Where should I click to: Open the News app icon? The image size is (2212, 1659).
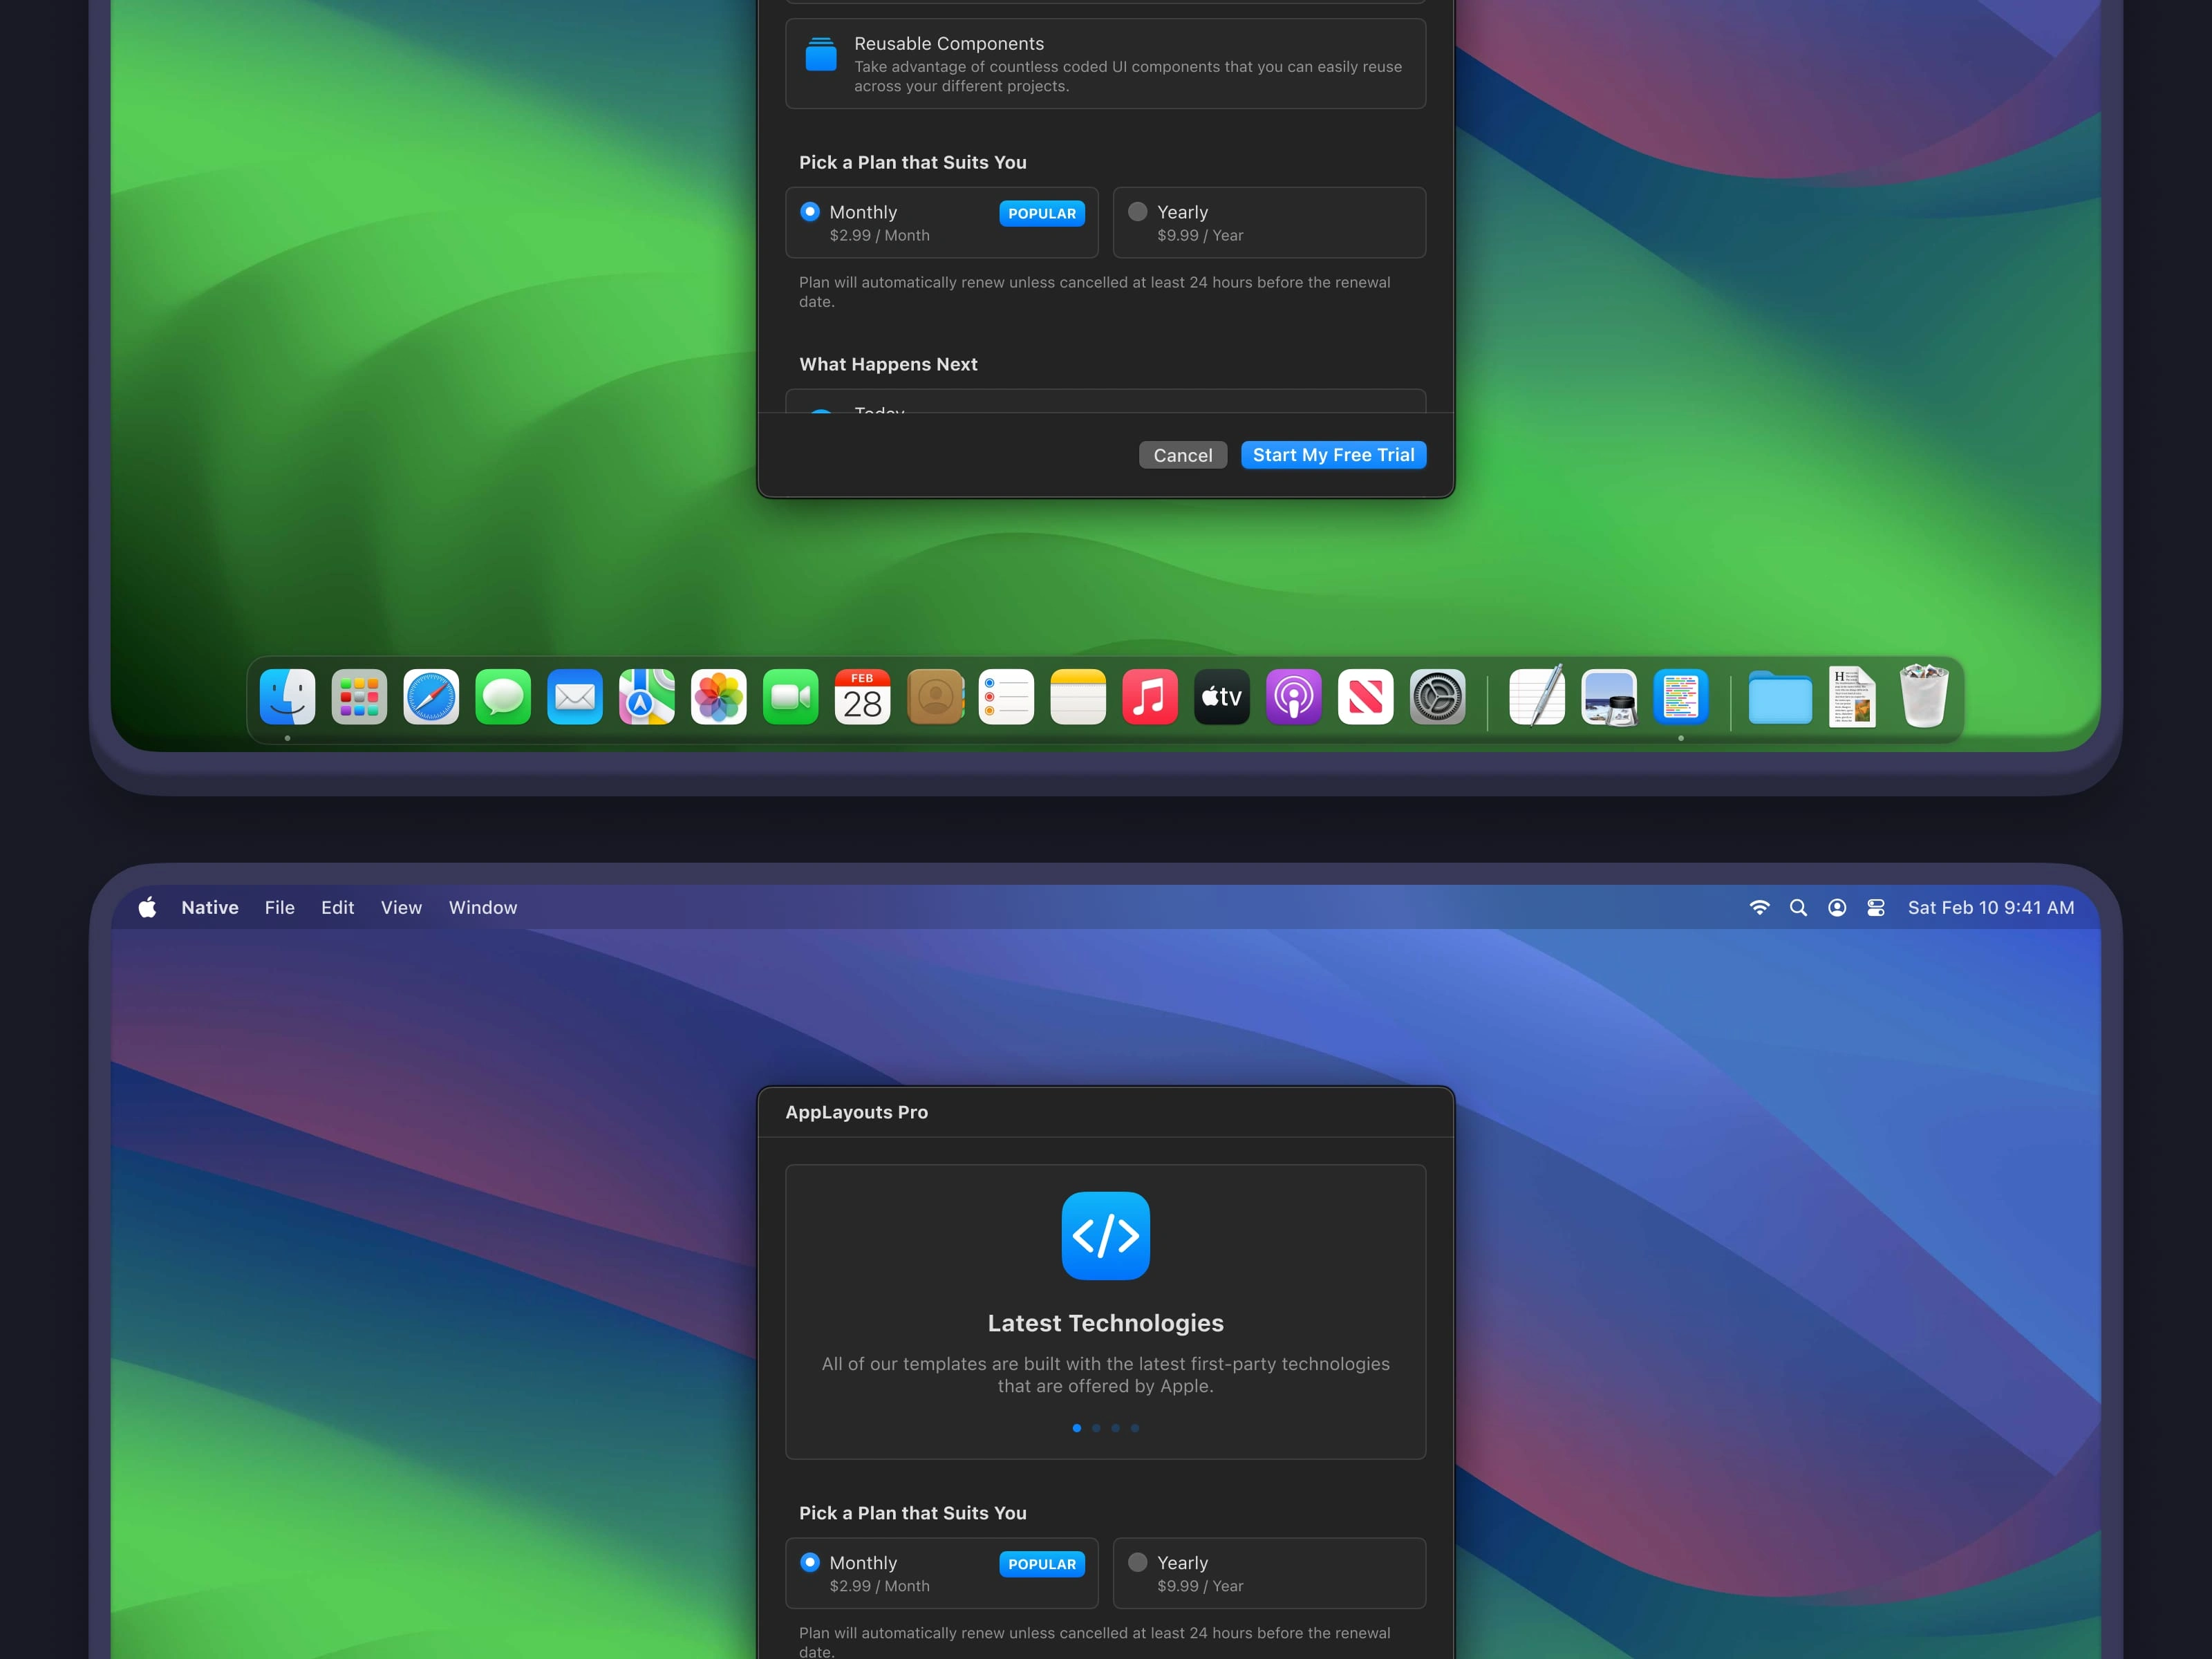[x=1365, y=697]
